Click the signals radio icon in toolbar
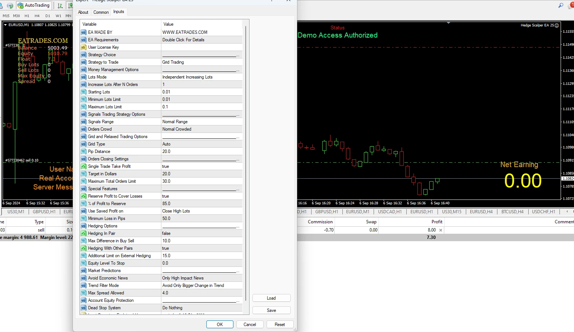Viewport: 574px width, 332px height. tap(10, 5)
